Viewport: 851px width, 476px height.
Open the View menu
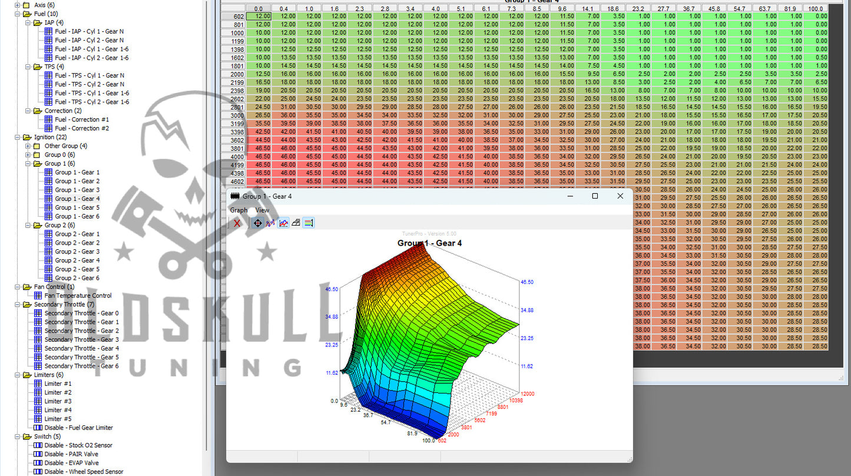click(261, 210)
